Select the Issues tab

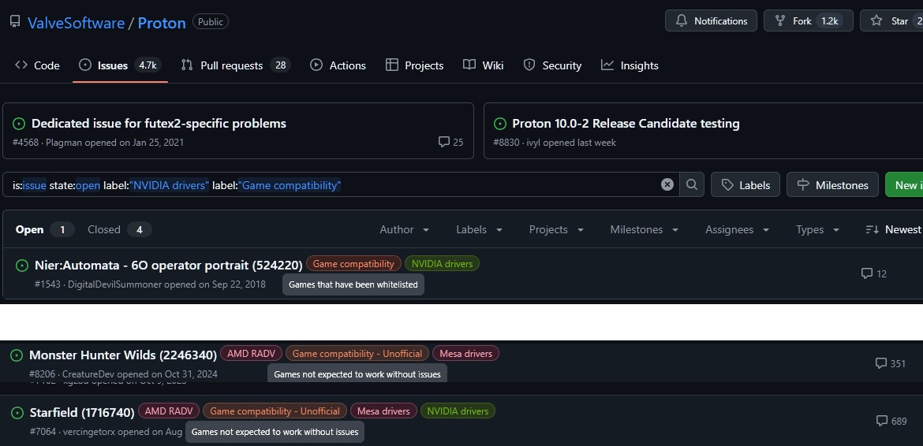click(120, 65)
